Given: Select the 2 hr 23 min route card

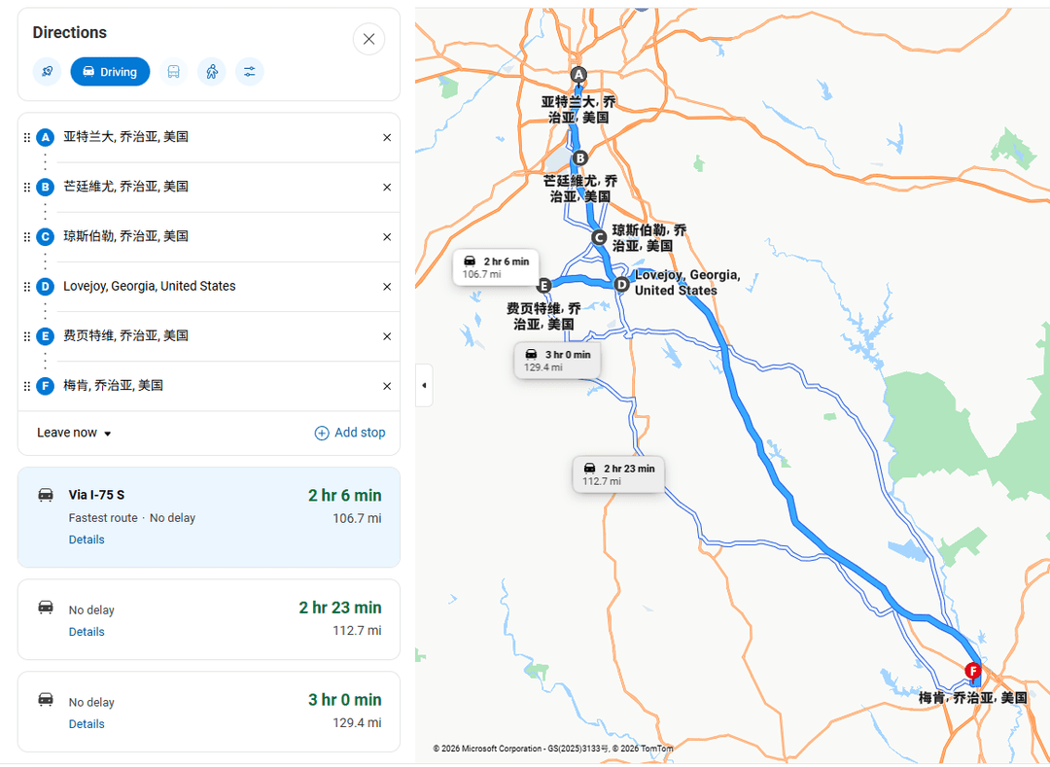Looking at the screenshot, I should [x=209, y=620].
